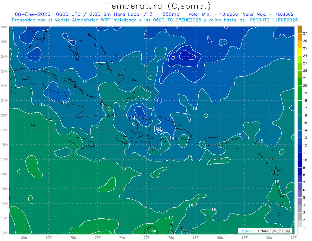312x241 pixels.
Task: Click the 13N latitude label
Action: tap(4, 218)
